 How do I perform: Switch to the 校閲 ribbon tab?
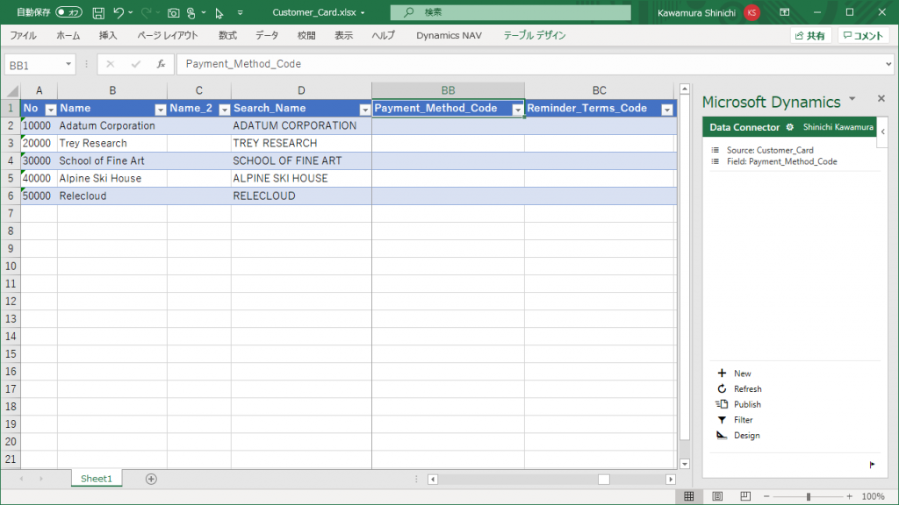306,35
